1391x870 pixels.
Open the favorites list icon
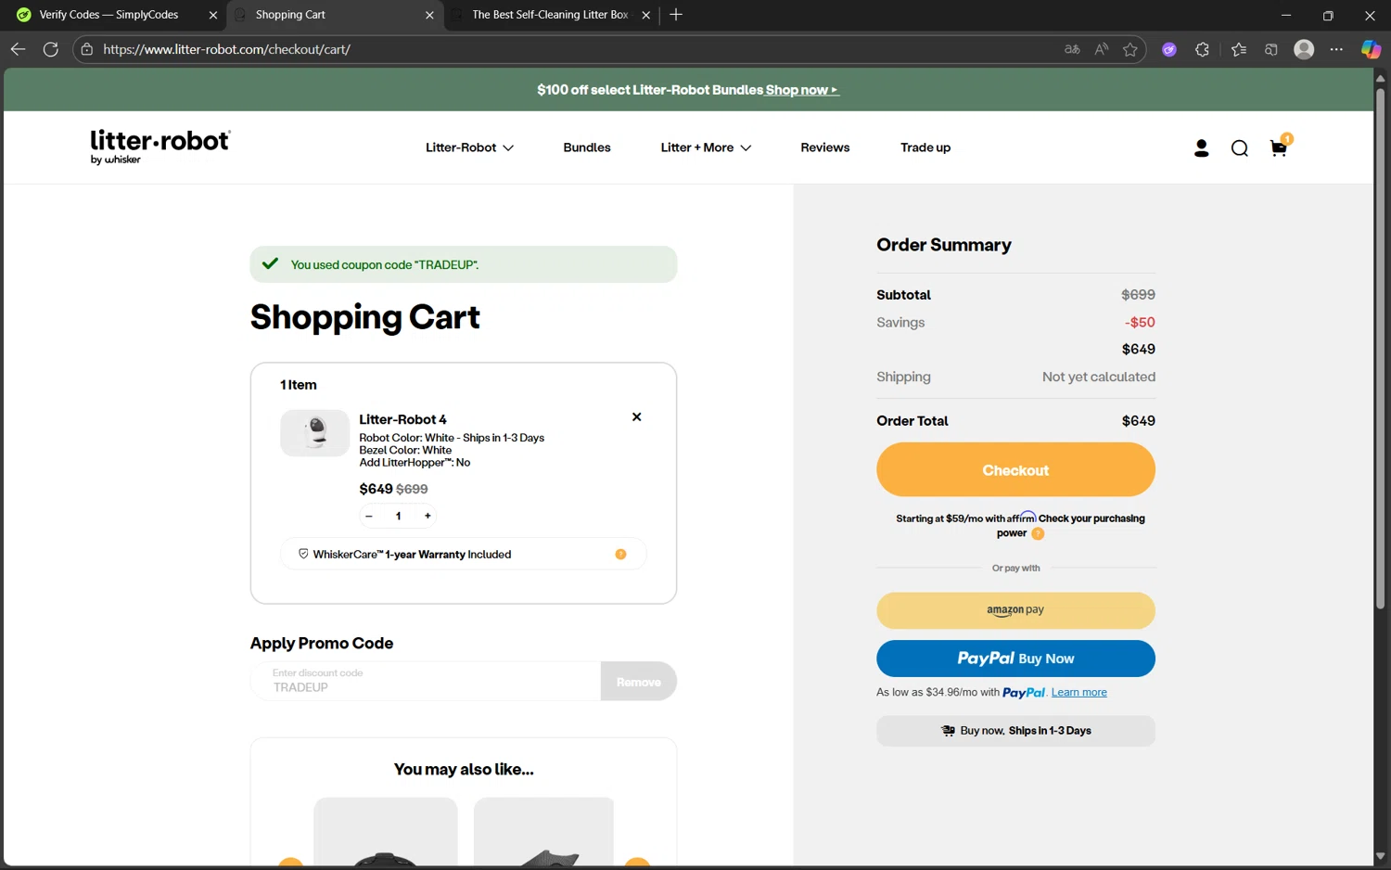pyautogui.click(x=1238, y=49)
